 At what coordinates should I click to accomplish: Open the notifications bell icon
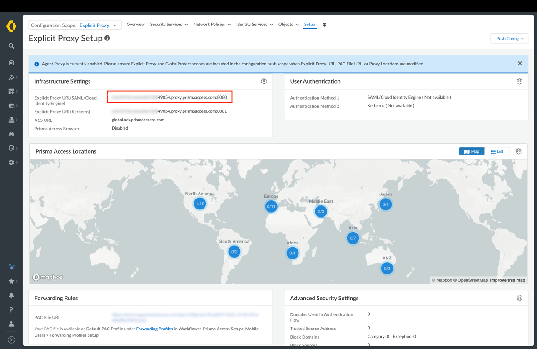tap(11, 295)
